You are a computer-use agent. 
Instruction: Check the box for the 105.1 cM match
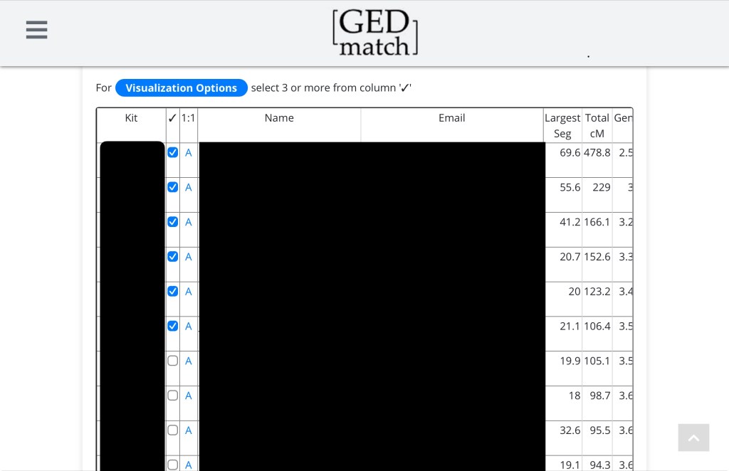173,361
